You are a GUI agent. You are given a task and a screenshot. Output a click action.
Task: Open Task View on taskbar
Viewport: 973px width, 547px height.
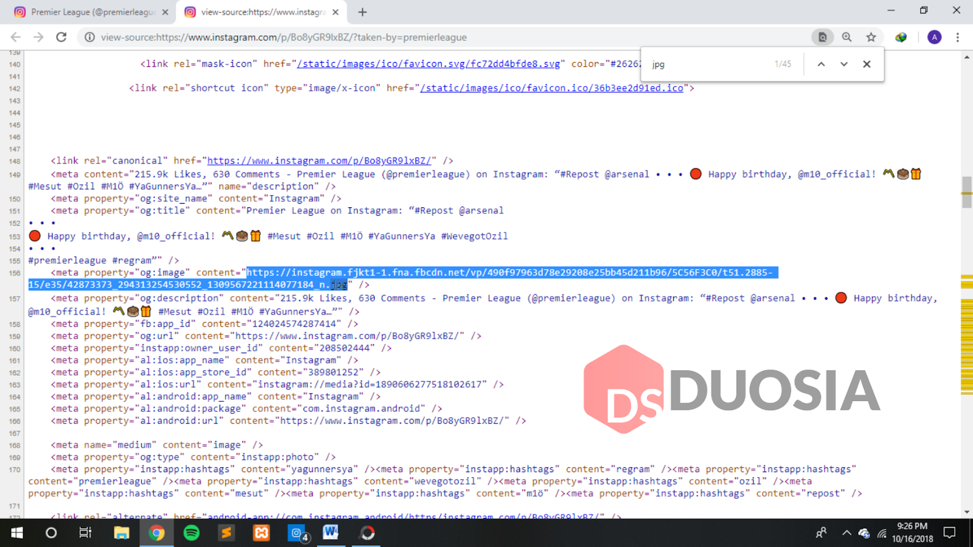(x=85, y=533)
